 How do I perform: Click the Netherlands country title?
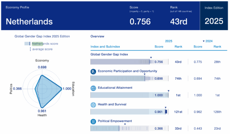tap(29, 22)
